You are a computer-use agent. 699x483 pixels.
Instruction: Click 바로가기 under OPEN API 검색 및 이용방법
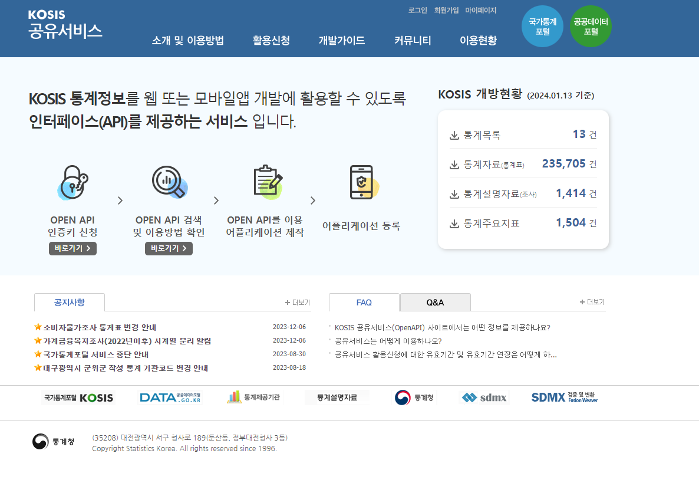pyautogui.click(x=169, y=248)
